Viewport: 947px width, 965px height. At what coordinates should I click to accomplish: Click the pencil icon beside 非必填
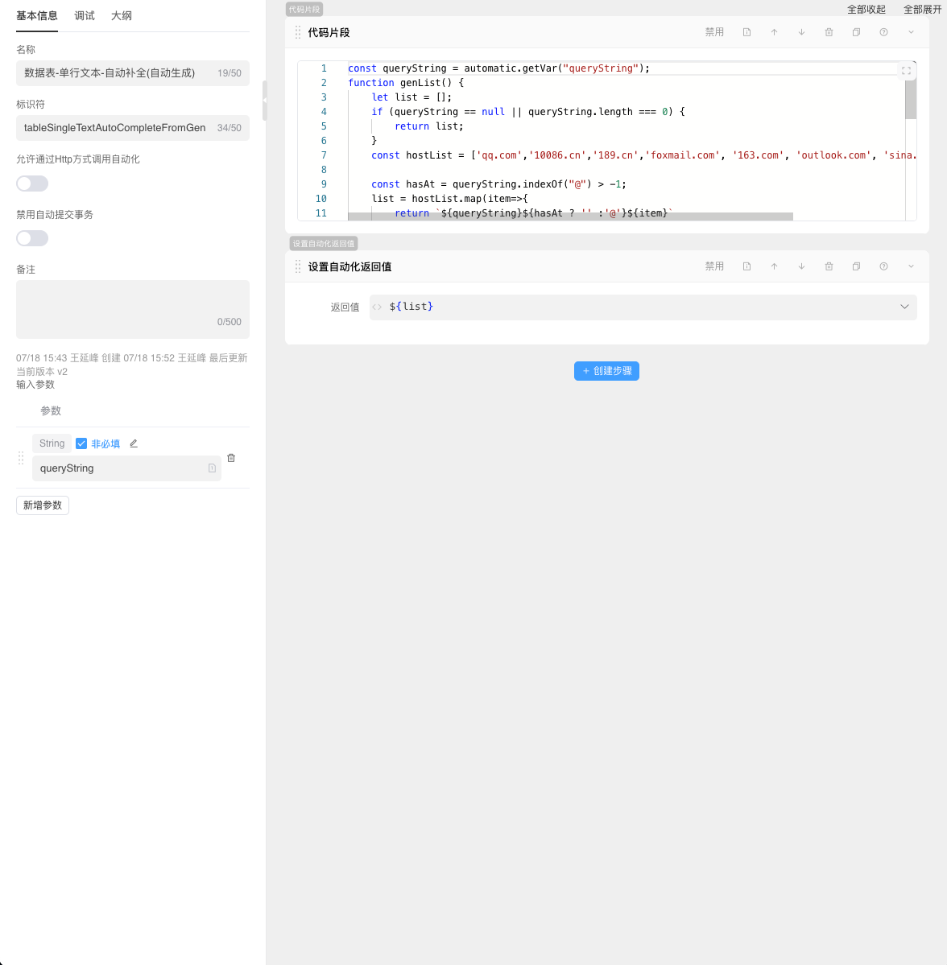point(134,443)
